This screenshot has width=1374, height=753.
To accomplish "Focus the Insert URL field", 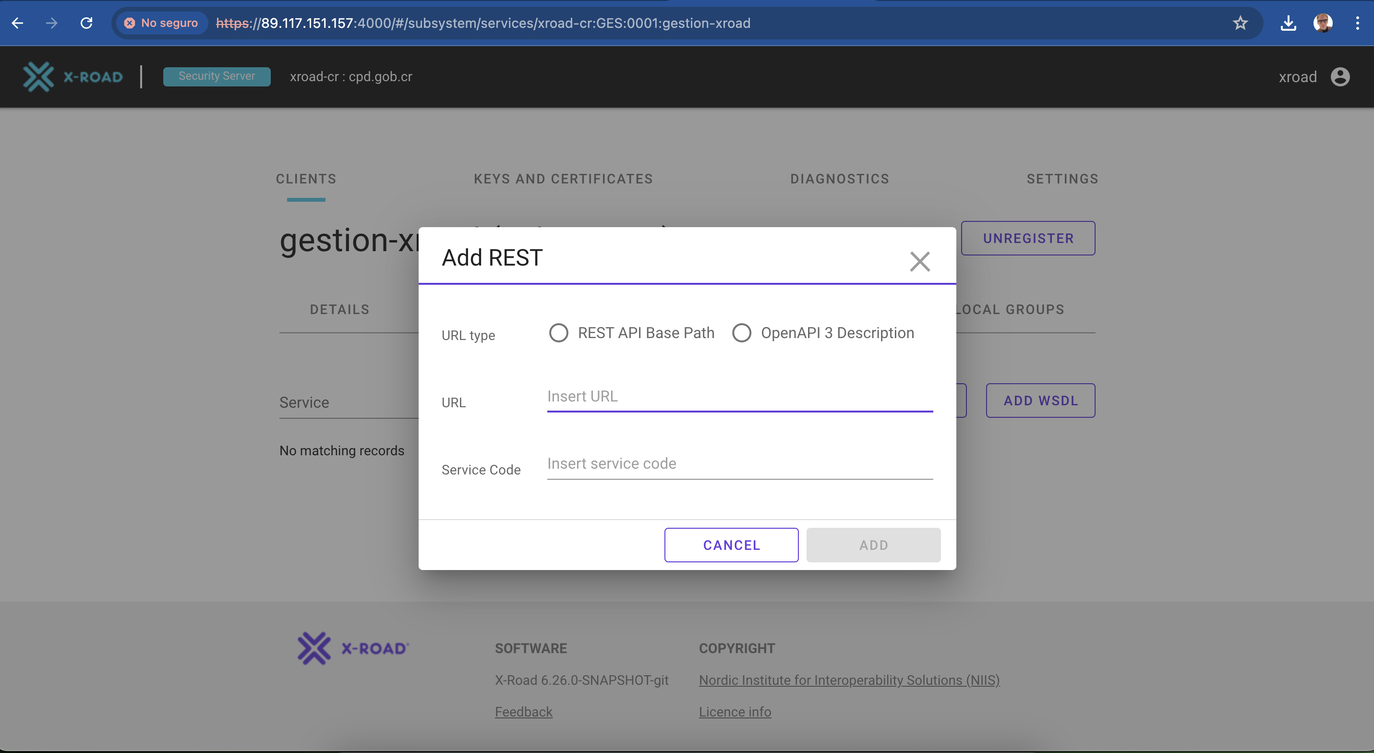I will (x=740, y=397).
